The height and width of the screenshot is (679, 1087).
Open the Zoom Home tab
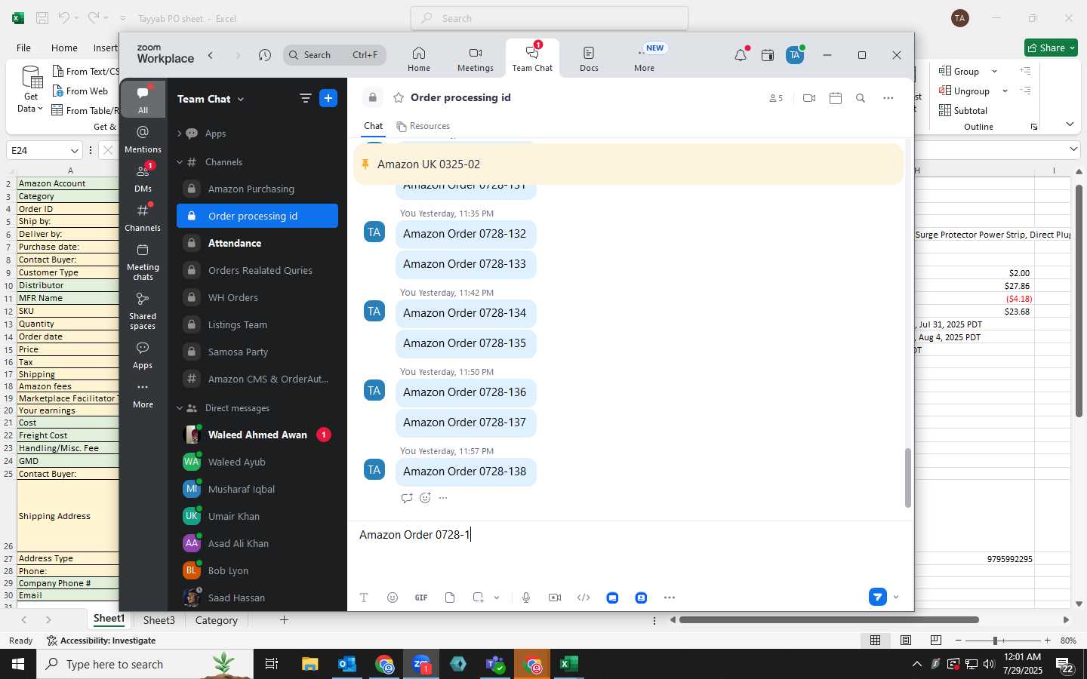point(419,59)
